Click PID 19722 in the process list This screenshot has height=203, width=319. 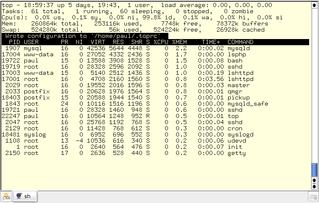[x=11, y=60]
